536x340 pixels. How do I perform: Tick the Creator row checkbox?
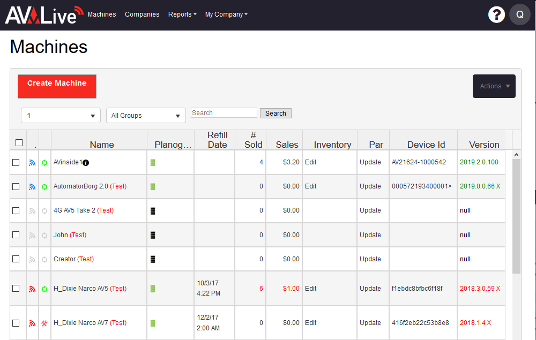tap(16, 259)
